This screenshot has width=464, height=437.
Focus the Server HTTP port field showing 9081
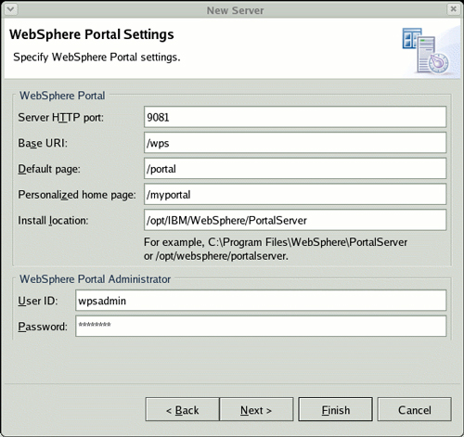coord(295,117)
